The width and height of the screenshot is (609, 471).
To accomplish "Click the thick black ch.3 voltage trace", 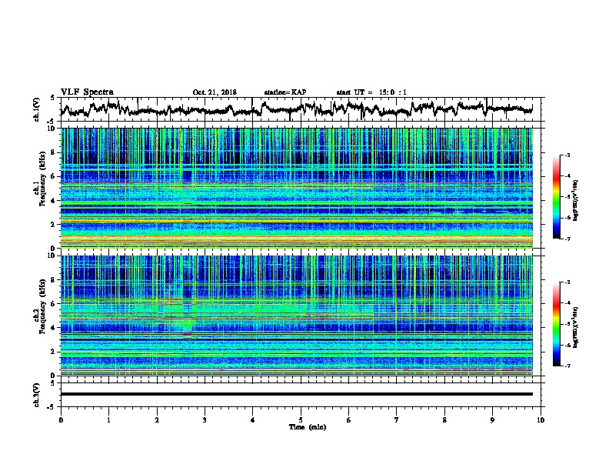I will click(296, 394).
